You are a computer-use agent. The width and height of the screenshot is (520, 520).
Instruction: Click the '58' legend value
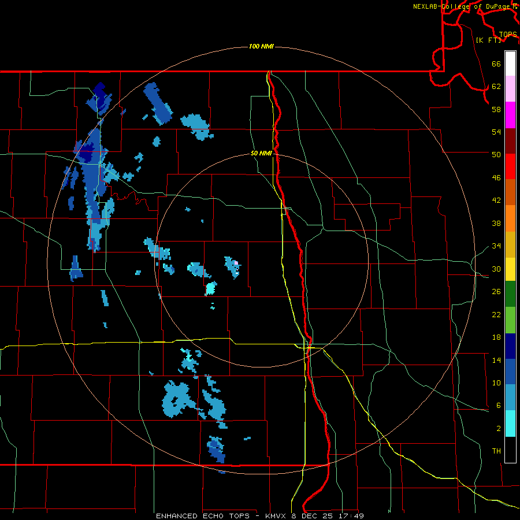tap(496, 109)
